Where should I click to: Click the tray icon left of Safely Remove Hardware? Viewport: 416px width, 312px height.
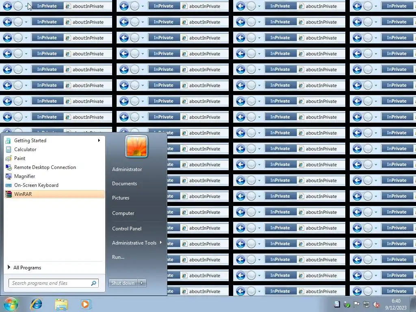[337, 304]
